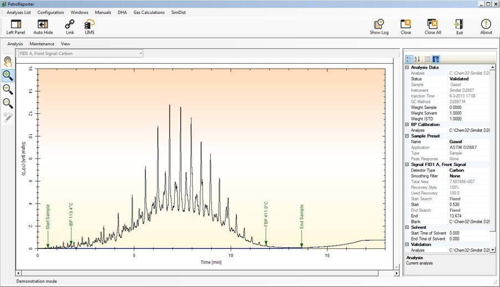Switch property grid to categorized view
This screenshot has height=287, width=500.
pyautogui.click(x=409, y=59)
